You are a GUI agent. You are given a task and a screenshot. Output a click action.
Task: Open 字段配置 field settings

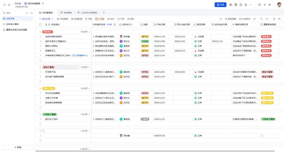coord(63,19)
